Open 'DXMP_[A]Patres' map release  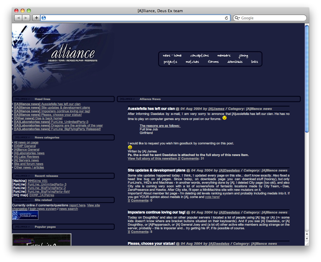click(42, 195)
